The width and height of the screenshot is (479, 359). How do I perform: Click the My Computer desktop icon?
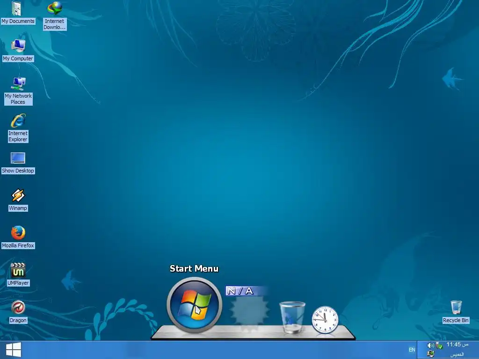pos(18,50)
